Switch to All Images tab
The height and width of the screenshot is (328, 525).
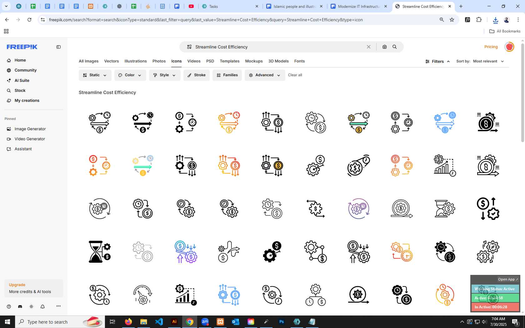pyautogui.click(x=88, y=61)
